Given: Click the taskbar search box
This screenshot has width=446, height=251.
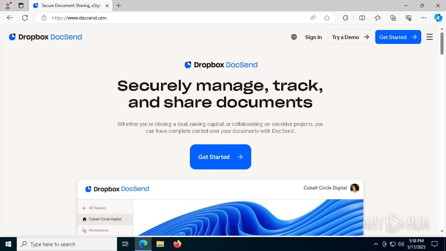Looking at the screenshot, I should (67, 244).
